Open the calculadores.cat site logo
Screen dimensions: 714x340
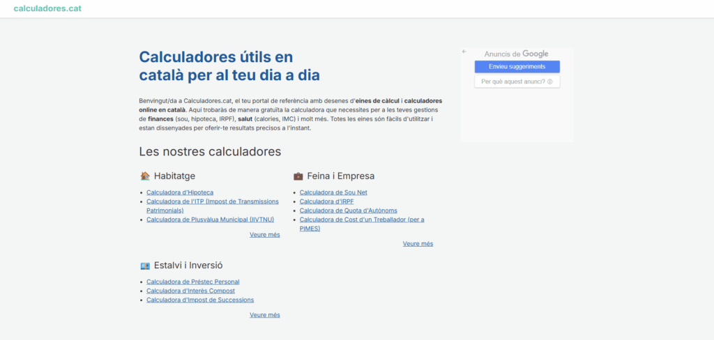47,8
